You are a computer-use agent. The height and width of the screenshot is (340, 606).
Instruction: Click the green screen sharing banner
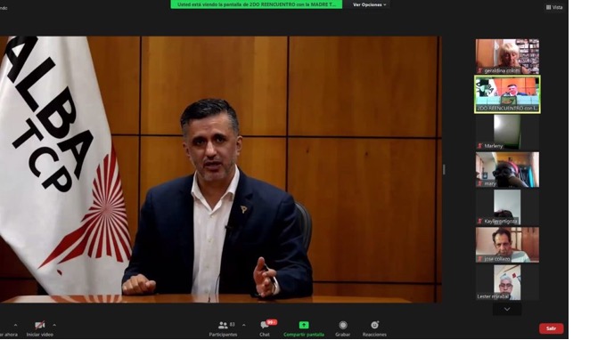point(257,4)
